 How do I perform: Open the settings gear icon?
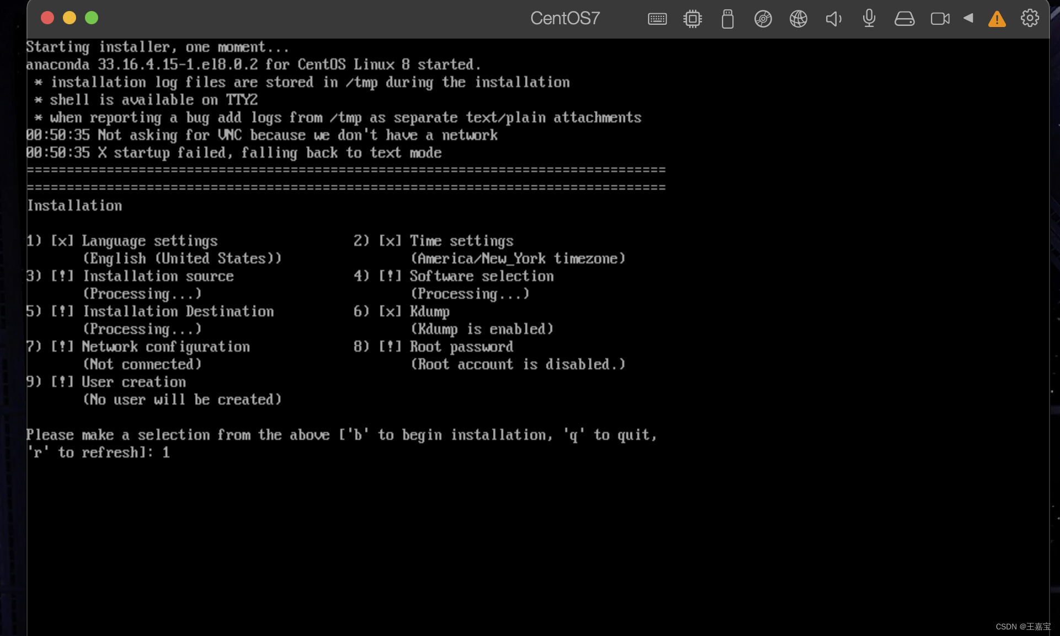click(x=1029, y=18)
